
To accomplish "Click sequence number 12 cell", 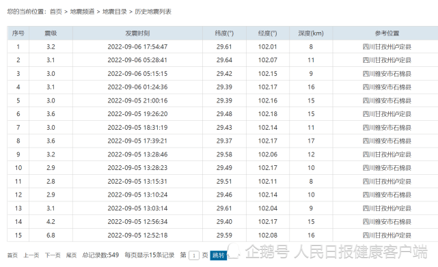I will pos(18,195).
